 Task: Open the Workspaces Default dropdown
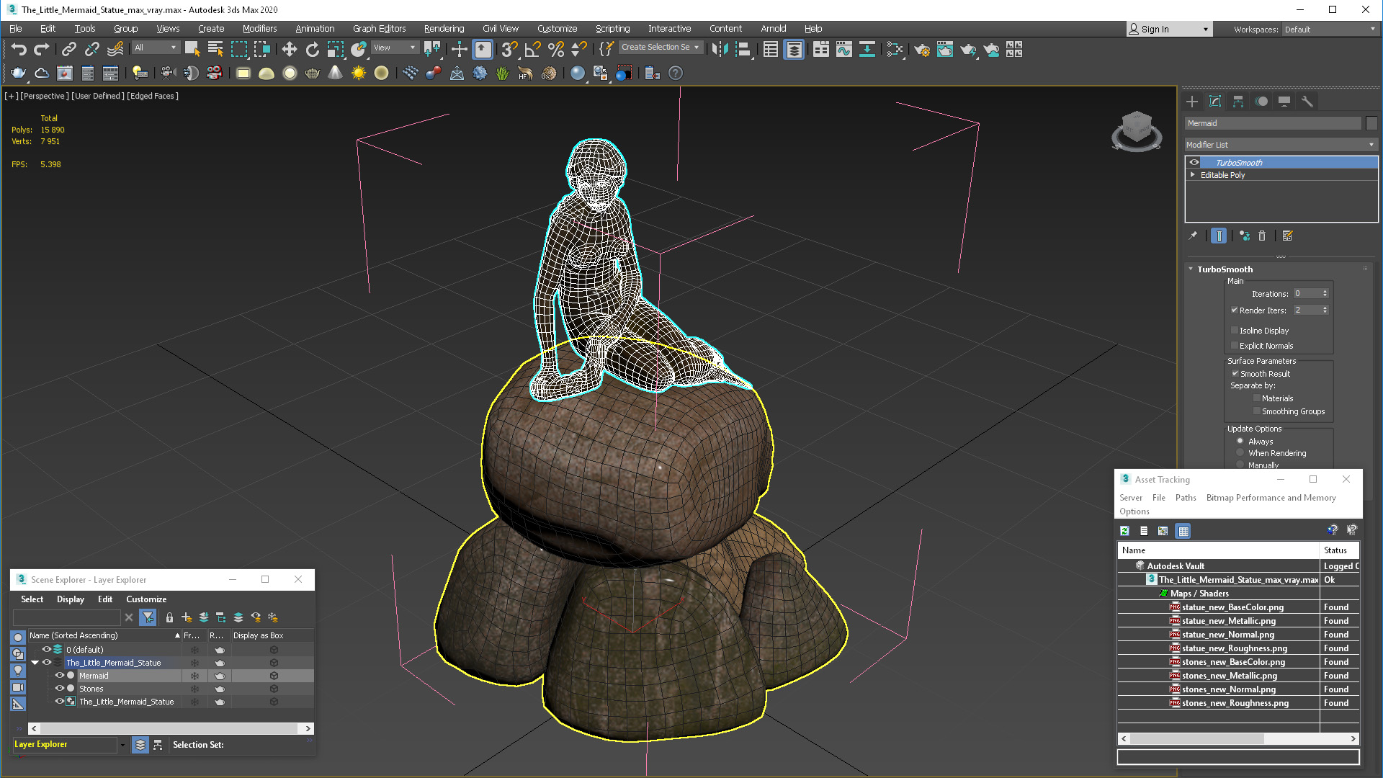pyautogui.click(x=1329, y=30)
